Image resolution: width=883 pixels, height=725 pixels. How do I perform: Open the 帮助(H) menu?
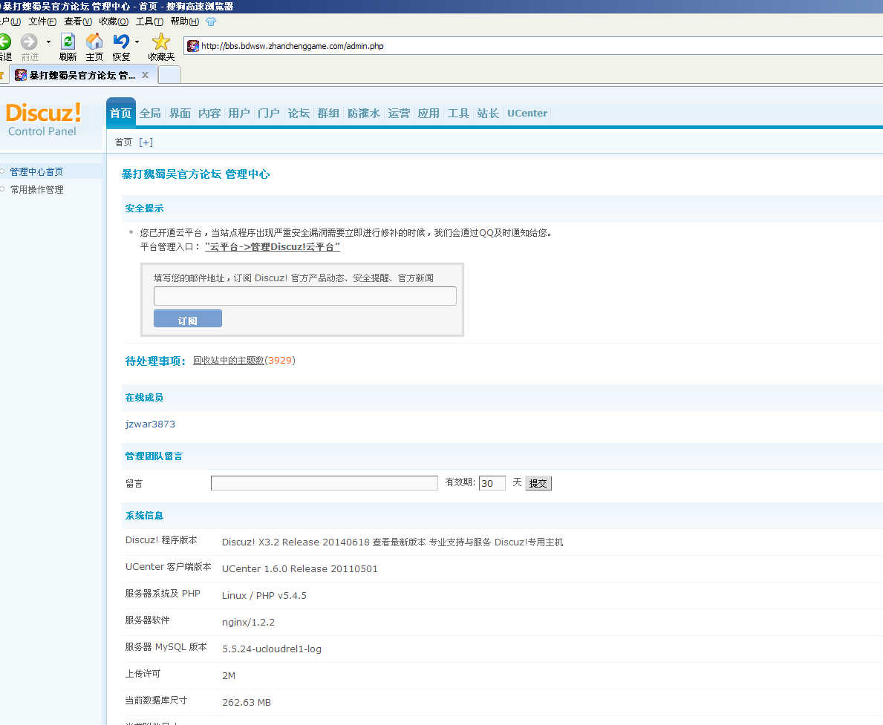coord(185,22)
